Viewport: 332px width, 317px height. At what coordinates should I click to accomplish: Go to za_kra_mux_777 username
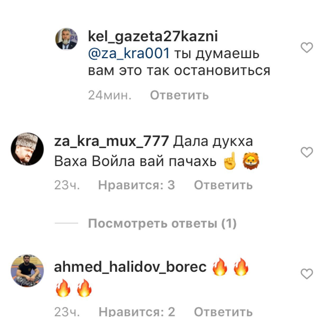point(111,141)
